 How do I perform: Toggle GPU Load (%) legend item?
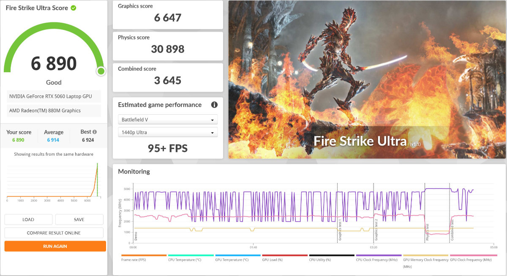(285, 257)
